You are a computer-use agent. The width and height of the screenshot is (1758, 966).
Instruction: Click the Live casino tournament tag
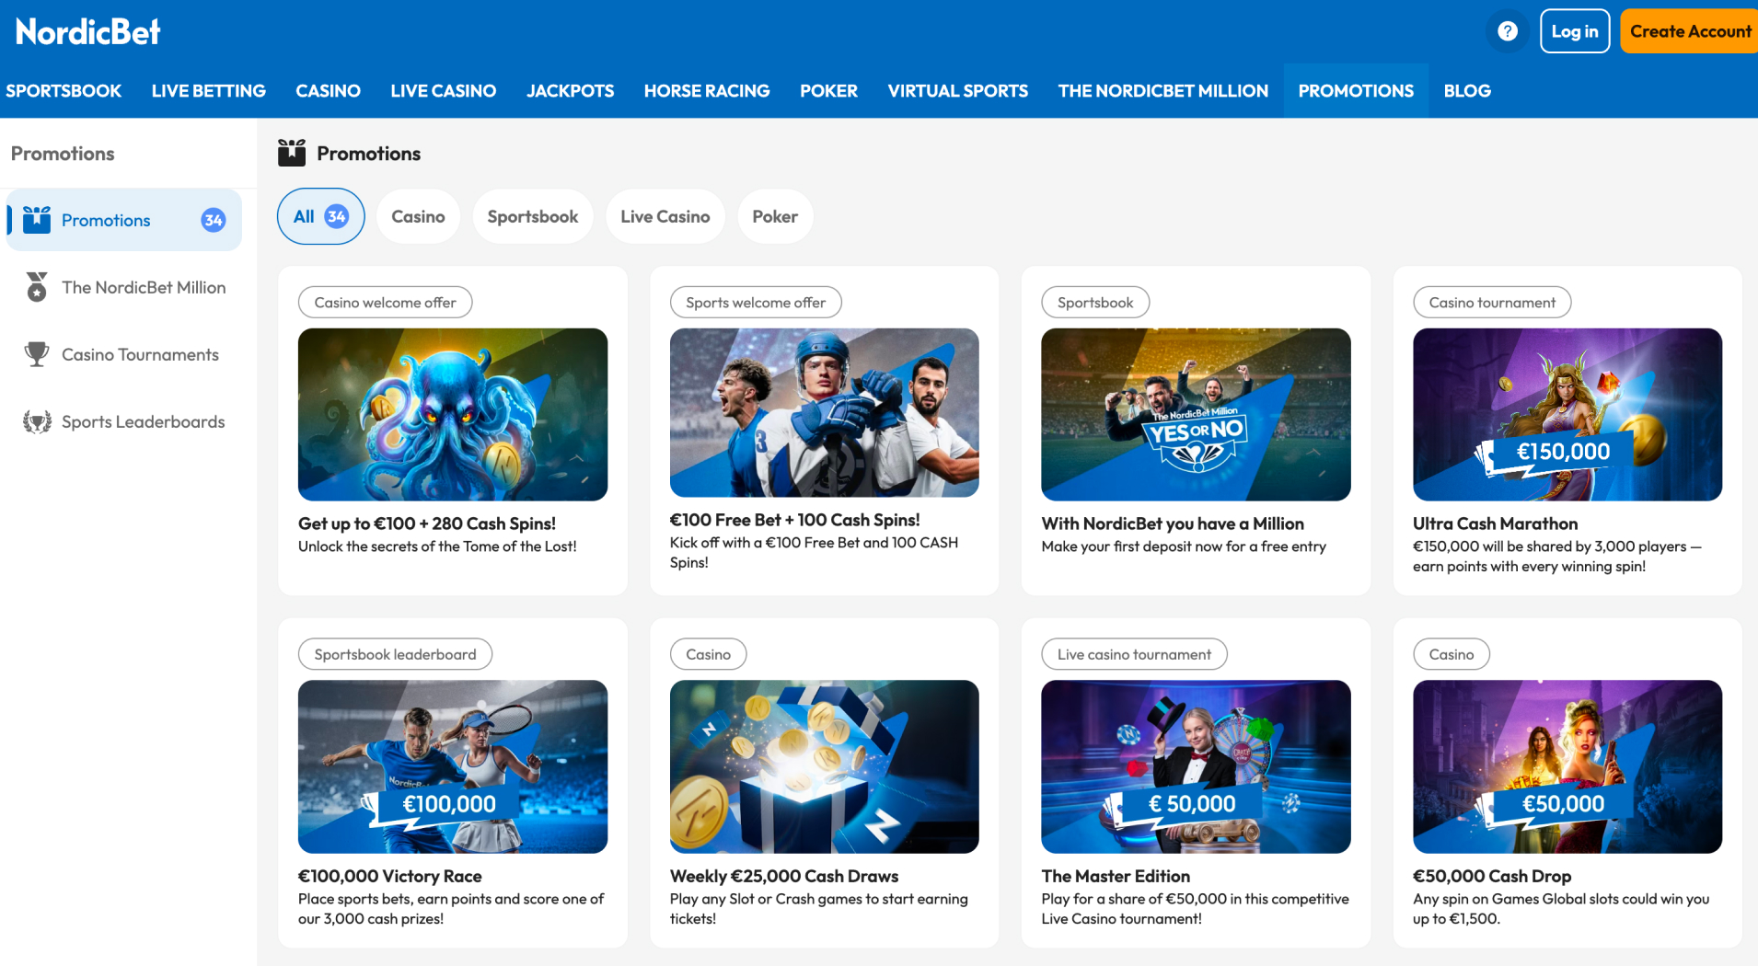pos(1134,654)
